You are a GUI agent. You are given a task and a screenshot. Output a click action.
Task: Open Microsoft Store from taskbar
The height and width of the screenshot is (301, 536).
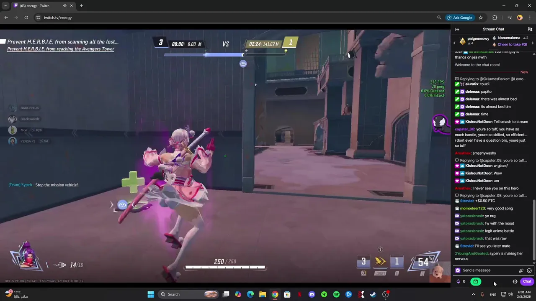[x=287, y=294]
